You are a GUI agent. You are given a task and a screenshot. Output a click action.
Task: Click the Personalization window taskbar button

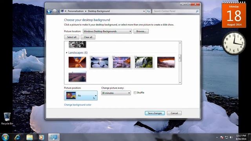(x=54, y=137)
